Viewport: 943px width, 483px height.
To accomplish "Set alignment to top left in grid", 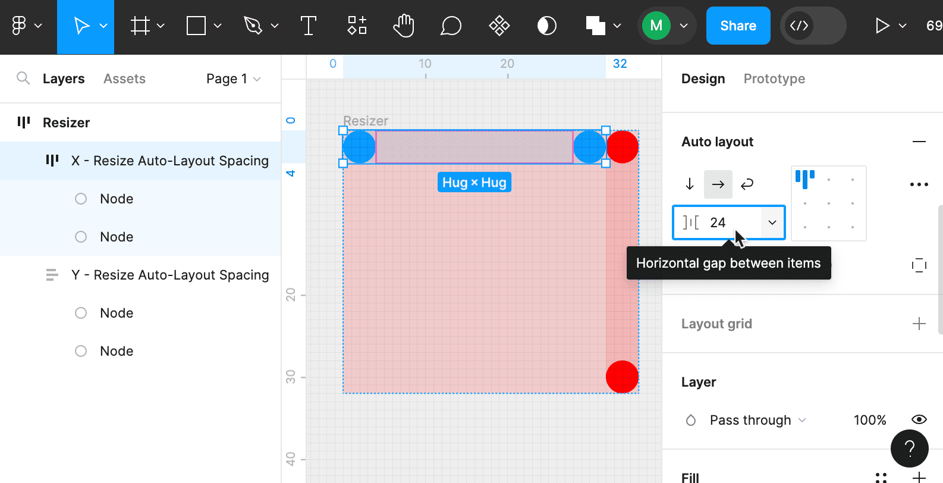I will click(x=805, y=179).
